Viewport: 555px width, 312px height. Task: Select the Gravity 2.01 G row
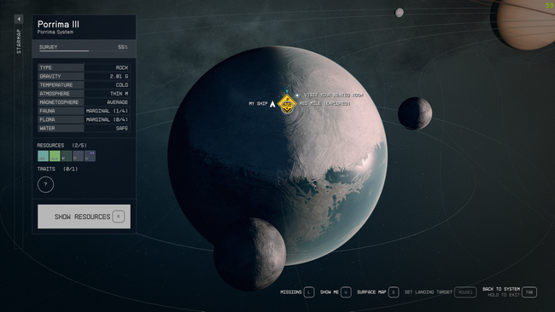coord(84,76)
